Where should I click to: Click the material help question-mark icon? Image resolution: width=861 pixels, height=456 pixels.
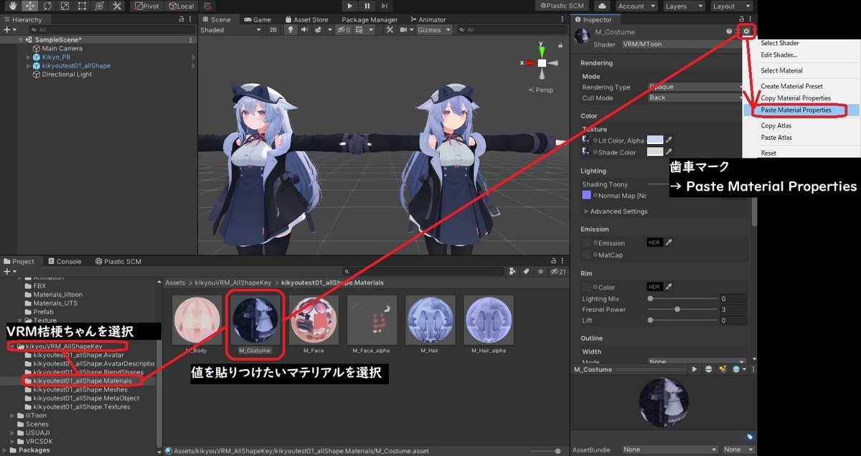click(x=729, y=32)
